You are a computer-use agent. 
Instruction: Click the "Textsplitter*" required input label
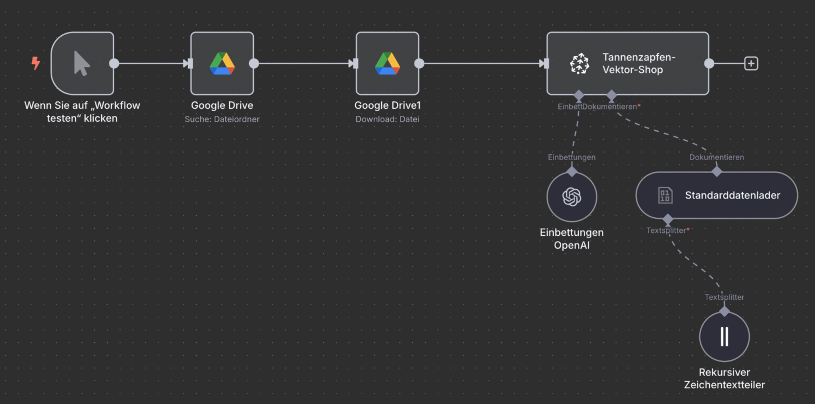(x=668, y=231)
